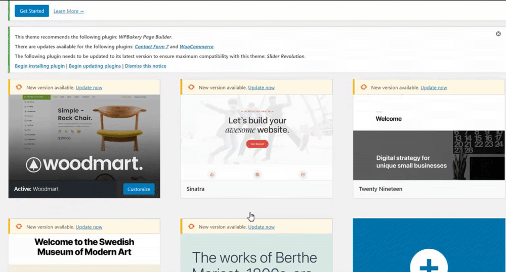Image resolution: width=506 pixels, height=272 pixels.
Task: Click Begin updating plugins
Action: [x=95, y=66]
